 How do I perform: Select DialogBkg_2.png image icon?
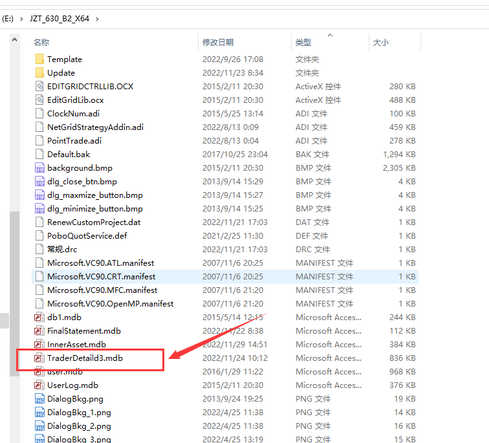point(39,426)
